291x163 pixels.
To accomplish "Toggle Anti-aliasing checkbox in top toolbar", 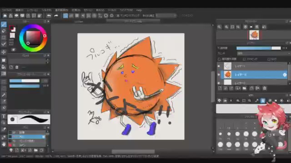I will click(118, 16).
